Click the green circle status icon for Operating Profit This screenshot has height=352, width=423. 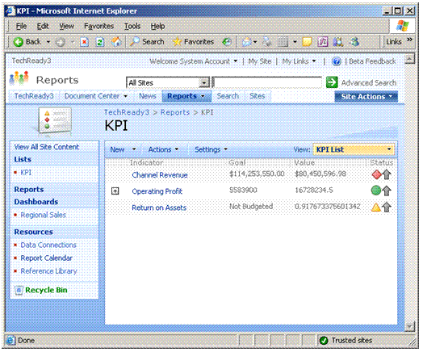376,191
